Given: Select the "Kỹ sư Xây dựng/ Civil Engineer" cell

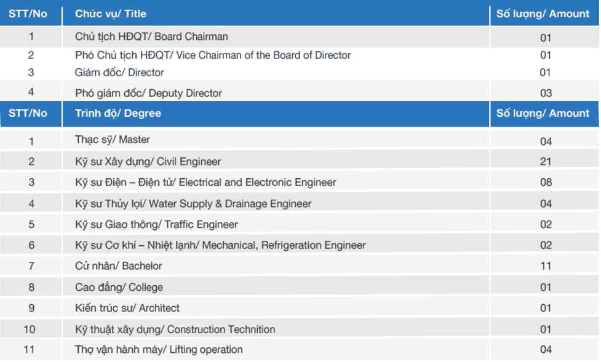Looking at the screenshot, I should 276,161.
